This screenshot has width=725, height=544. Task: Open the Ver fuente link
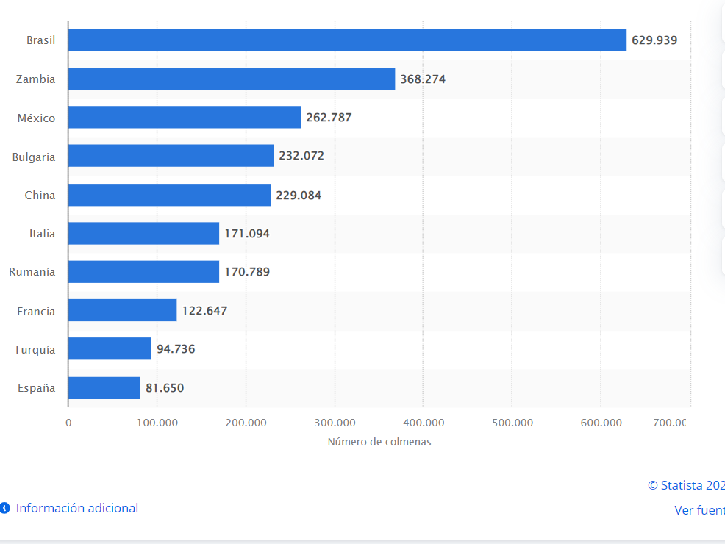(699, 510)
